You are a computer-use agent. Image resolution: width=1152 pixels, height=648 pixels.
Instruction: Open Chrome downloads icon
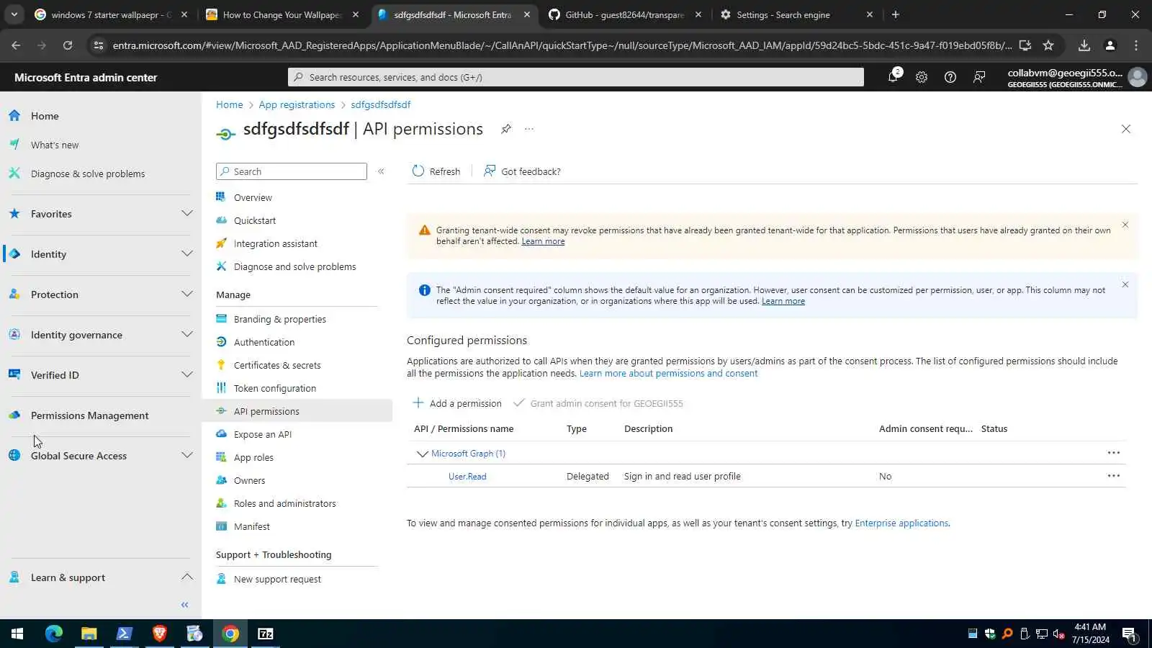pyautogui.click(x=1084, y=45)
